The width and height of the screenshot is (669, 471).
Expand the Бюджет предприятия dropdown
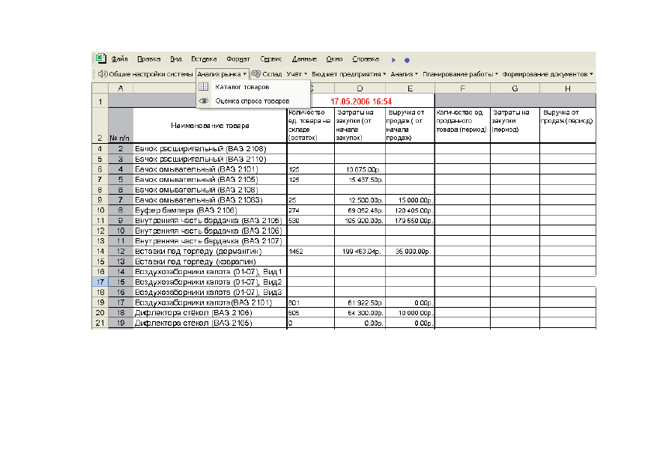[x=348, y=74]
